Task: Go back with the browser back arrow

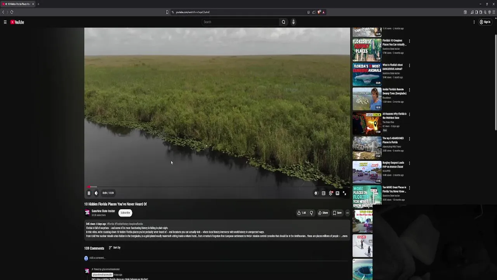Action: coord(3,12)
